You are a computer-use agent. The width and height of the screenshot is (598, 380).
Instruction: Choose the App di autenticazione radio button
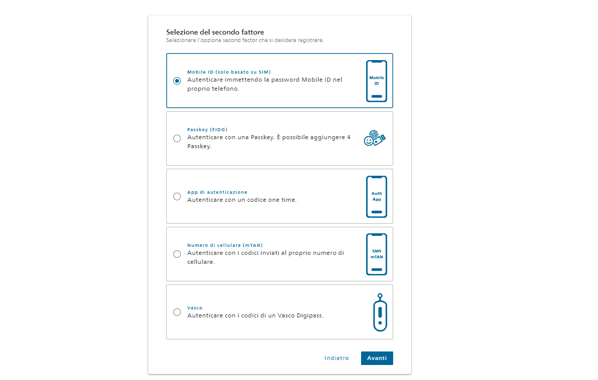(x=177, y=197)
